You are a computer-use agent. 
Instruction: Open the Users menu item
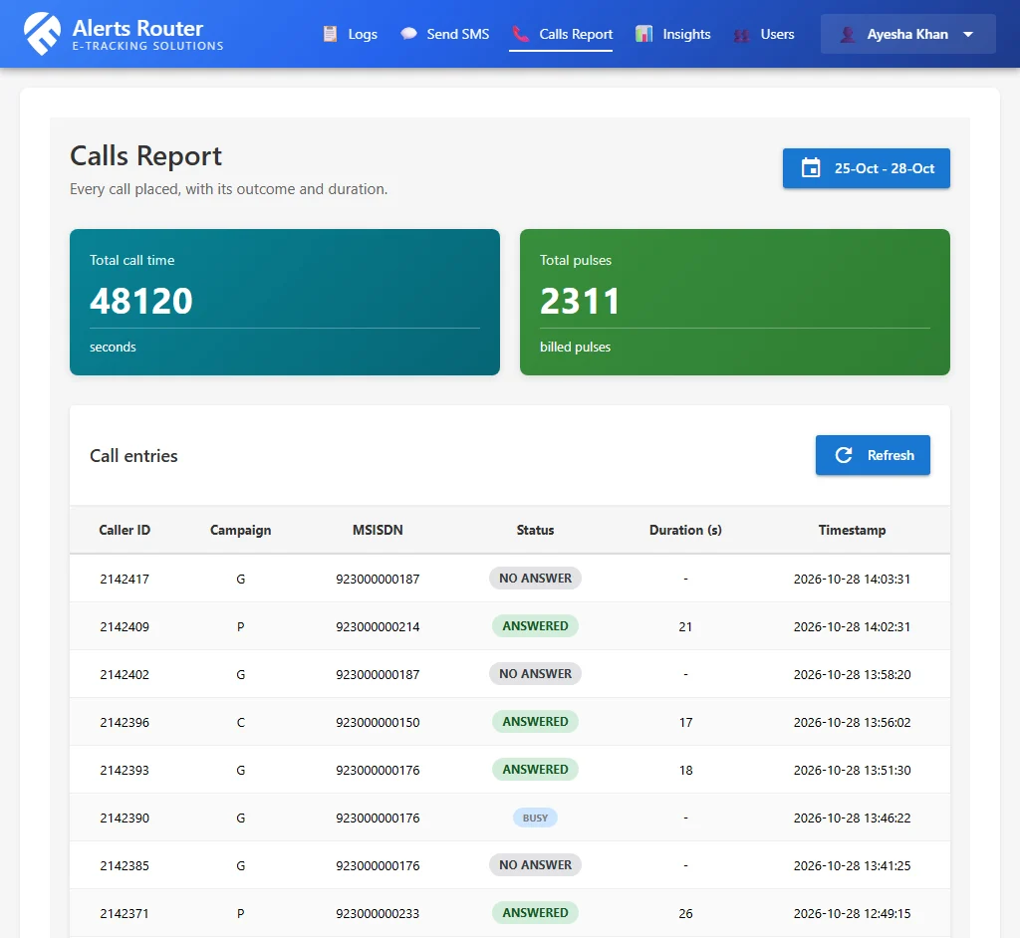coord(764,34)
